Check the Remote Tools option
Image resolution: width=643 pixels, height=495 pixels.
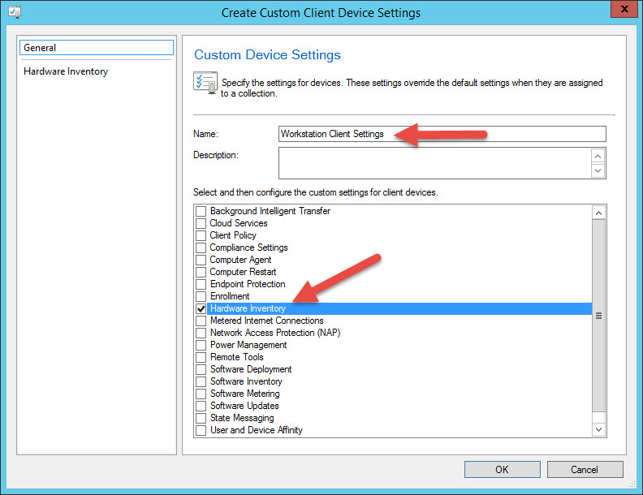click(x=201, y=357)
